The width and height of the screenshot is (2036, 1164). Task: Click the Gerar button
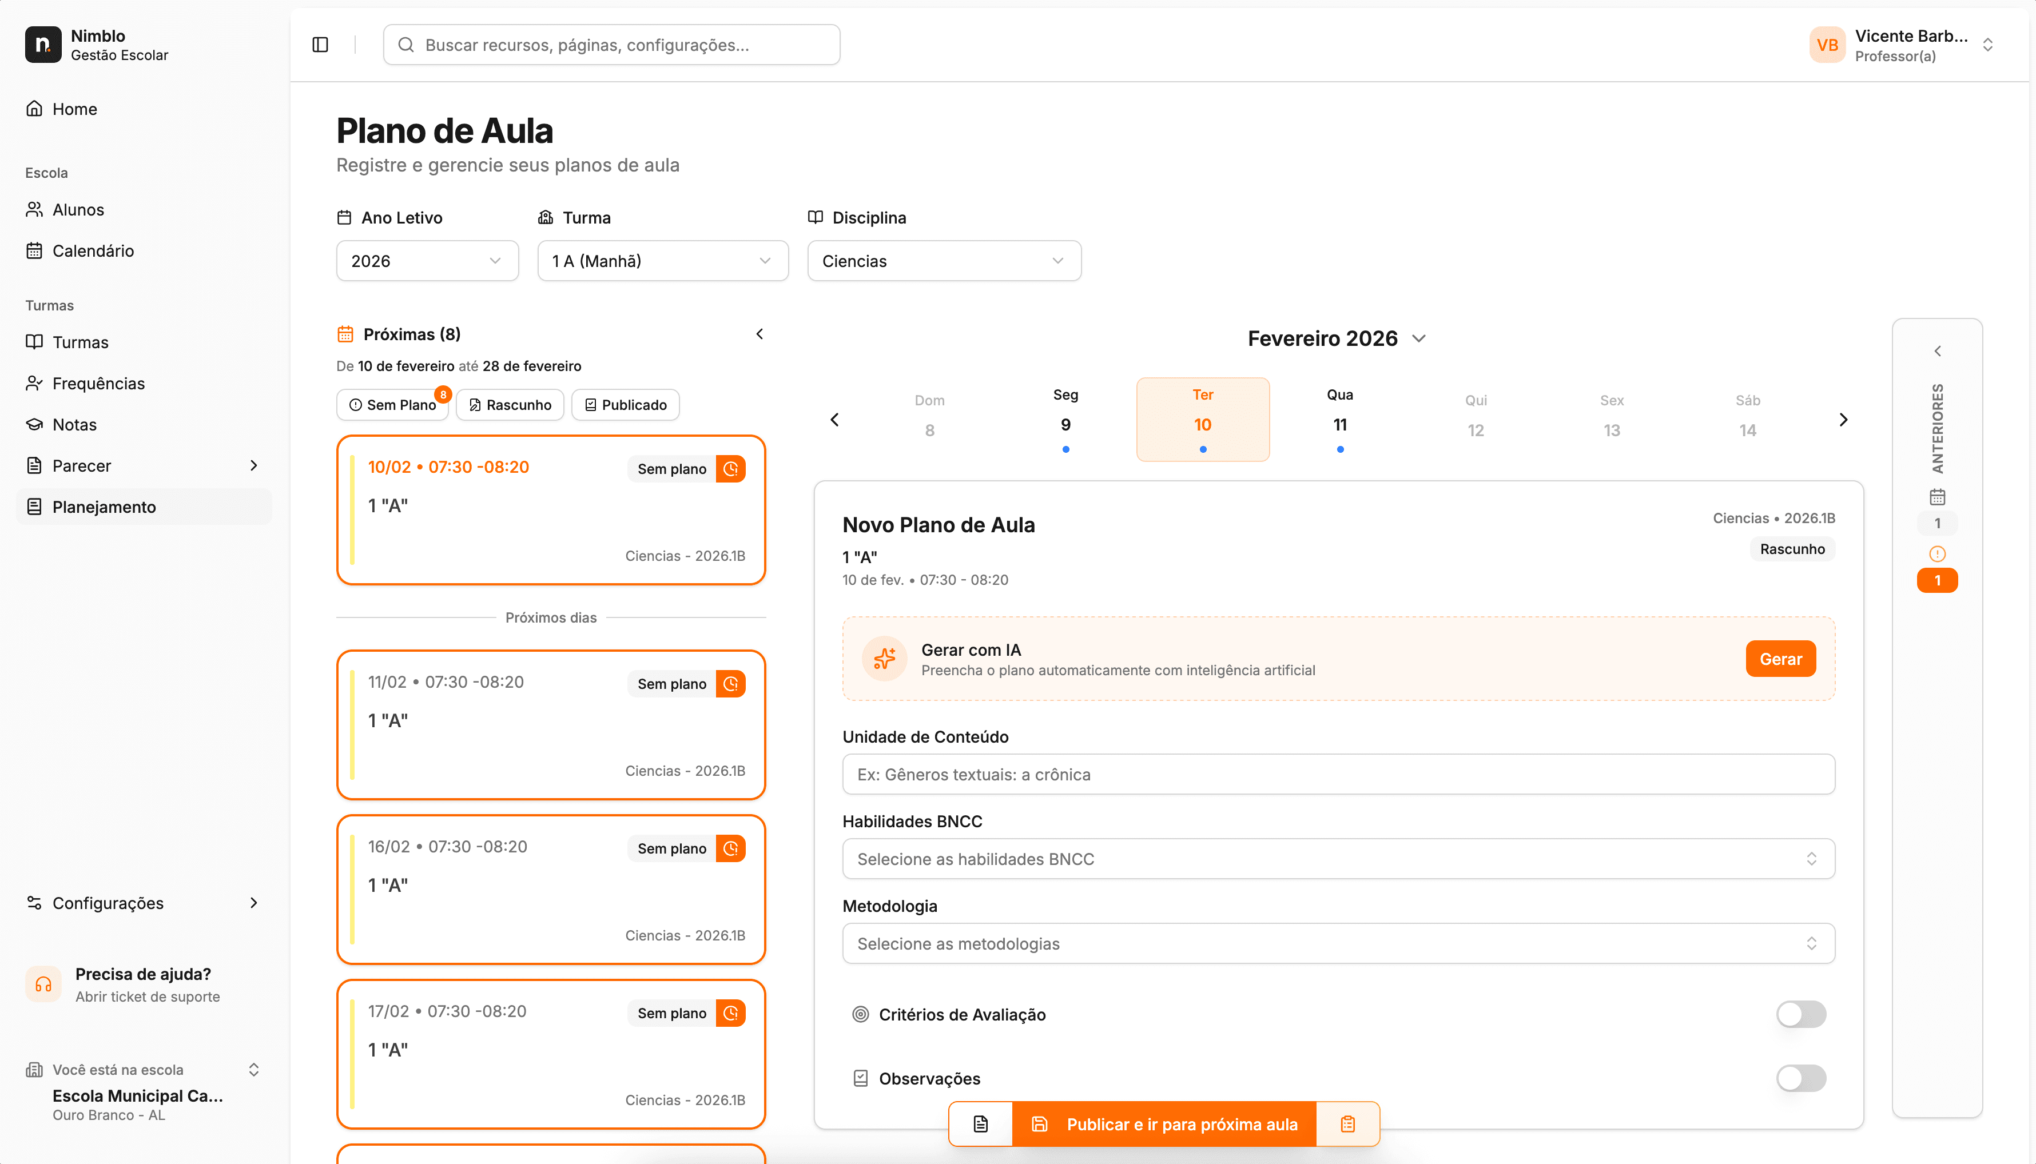click(x=1780, y=660)
